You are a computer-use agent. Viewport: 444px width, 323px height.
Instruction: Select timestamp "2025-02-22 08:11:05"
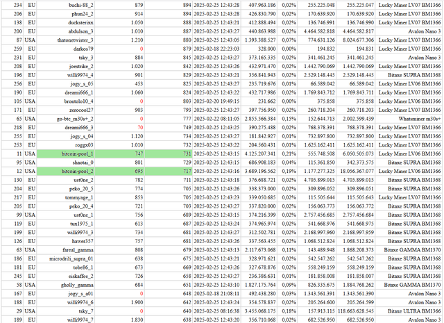pos(216,119)
